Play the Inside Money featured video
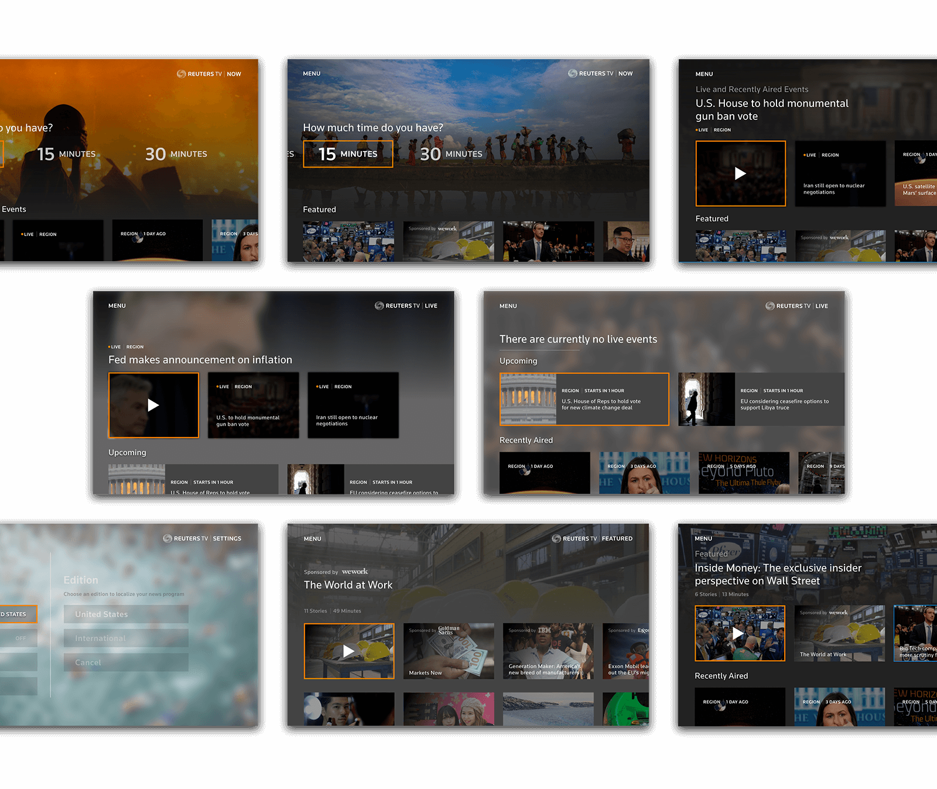Image resolution: width=937 pixels, height=789 pixels. [740, 633]
